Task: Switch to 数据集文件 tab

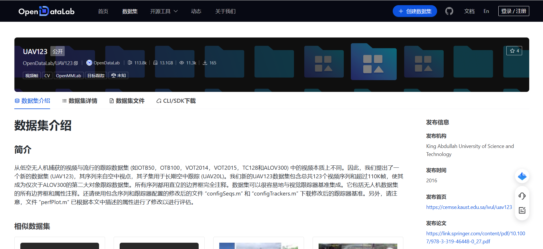Action: point(127,101)
